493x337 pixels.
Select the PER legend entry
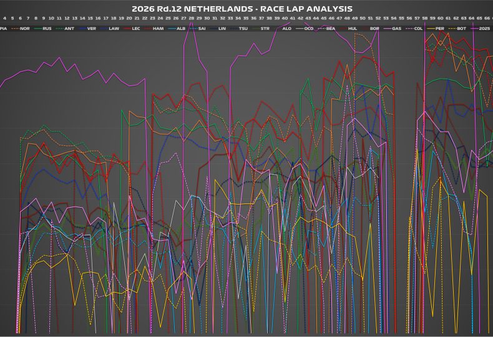pyautogui.click(x=436, y=29)
